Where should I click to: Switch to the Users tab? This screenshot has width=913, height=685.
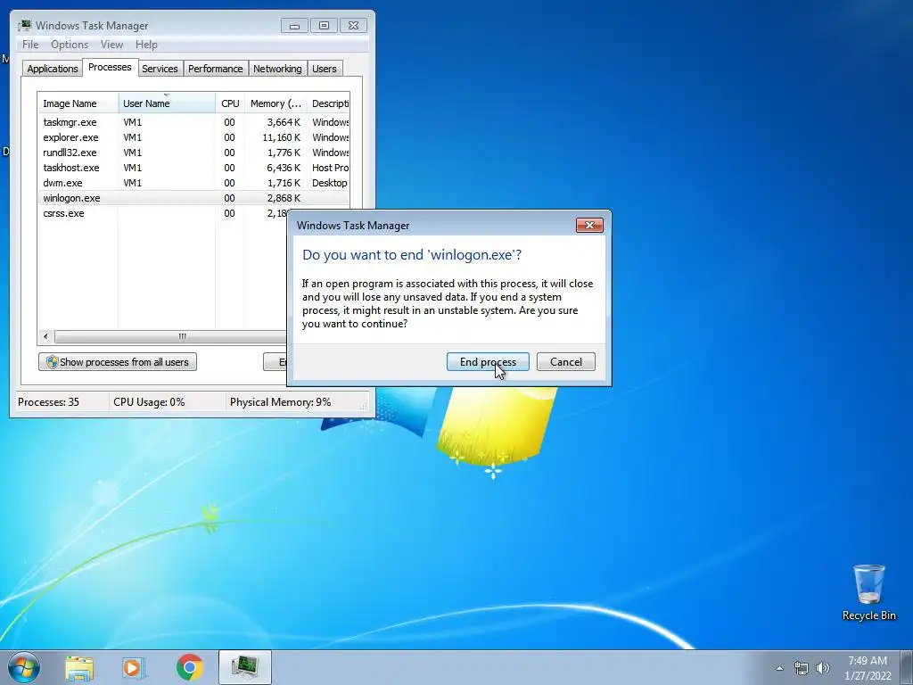pyautogui.click(x=324, y=69)
